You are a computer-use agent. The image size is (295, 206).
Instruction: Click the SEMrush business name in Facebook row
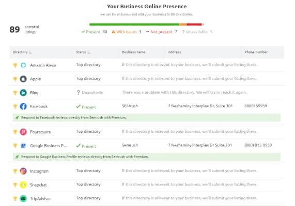(x=130, y=106)
